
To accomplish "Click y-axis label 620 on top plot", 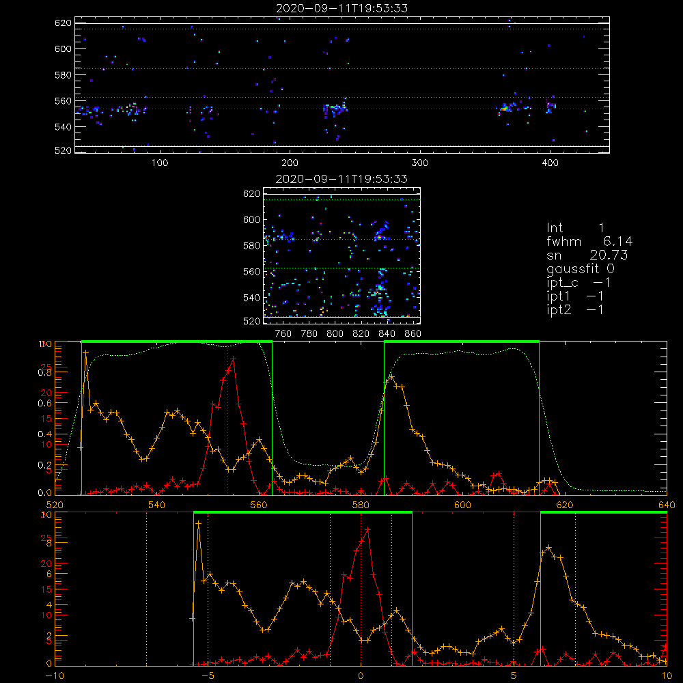I will pos(63,23).
